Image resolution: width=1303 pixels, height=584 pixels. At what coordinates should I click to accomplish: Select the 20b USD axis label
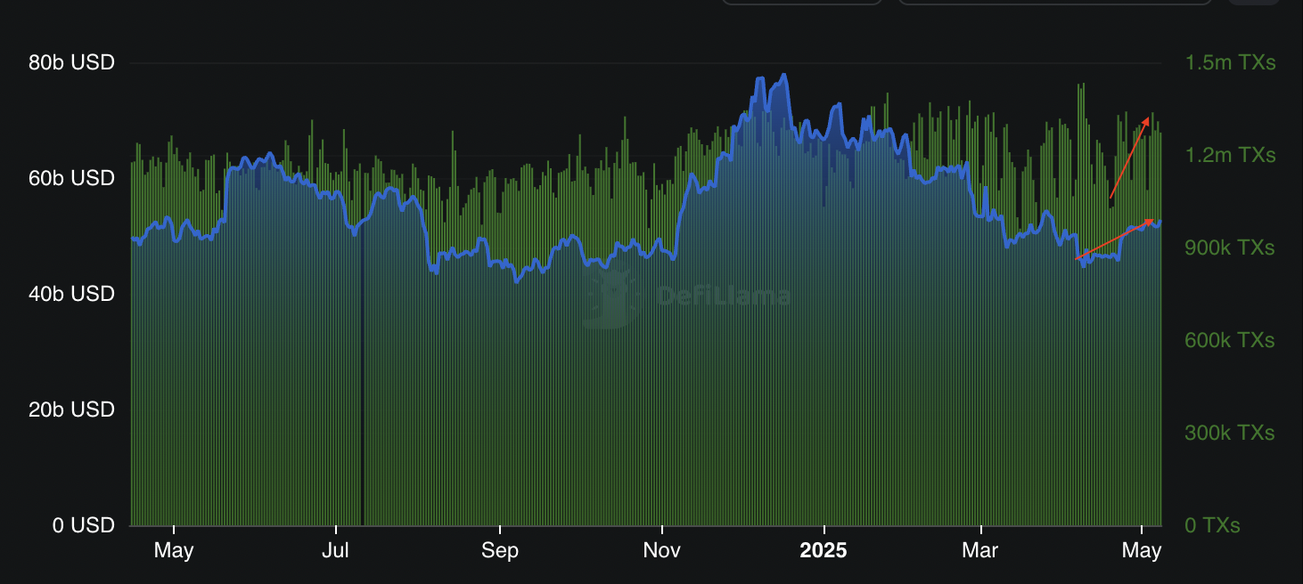click(71, 410)
